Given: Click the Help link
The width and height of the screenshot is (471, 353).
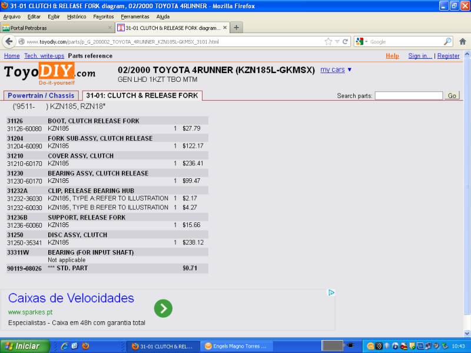Looking at the screenshot, I should click(392, 56).
